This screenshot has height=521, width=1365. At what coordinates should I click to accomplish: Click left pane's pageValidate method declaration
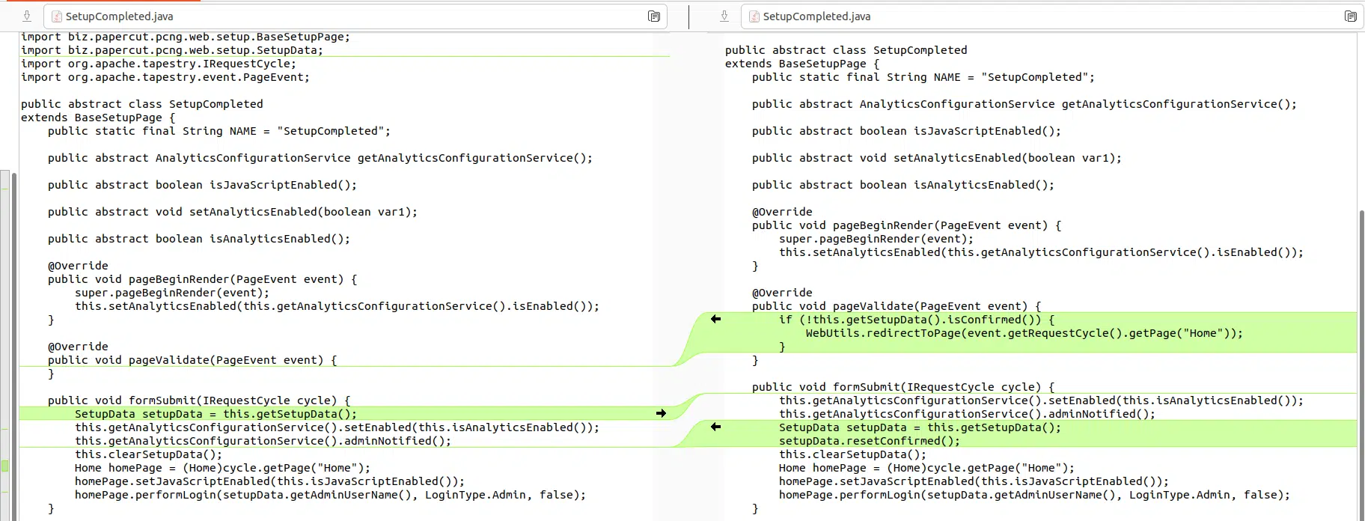192,360
